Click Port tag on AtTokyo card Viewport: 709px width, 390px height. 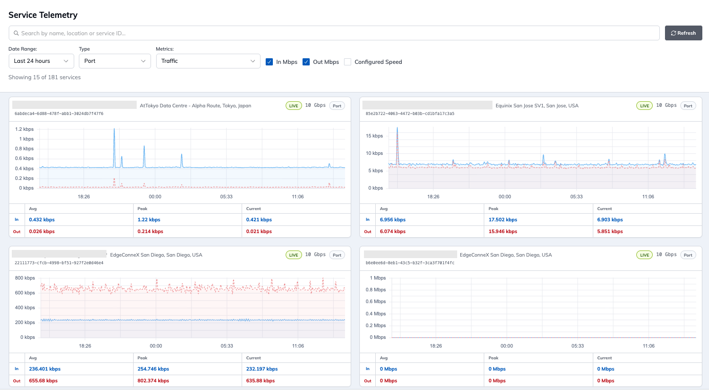pos(337,106)
